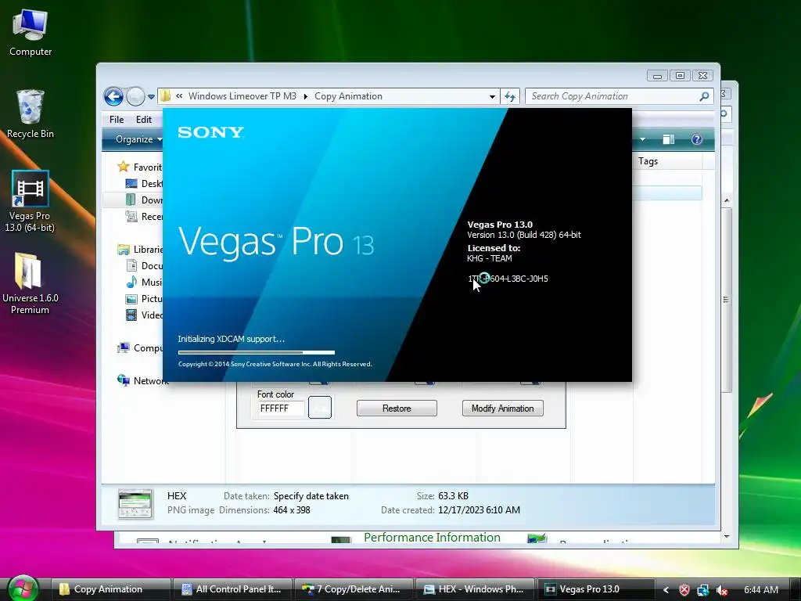Open the File menu
The height and width of the screenshot is (601, 801).
click(117, 120)
